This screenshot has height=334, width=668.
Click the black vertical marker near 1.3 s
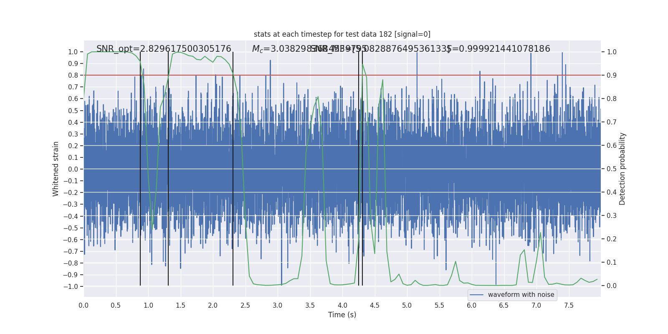pos(168,169)
